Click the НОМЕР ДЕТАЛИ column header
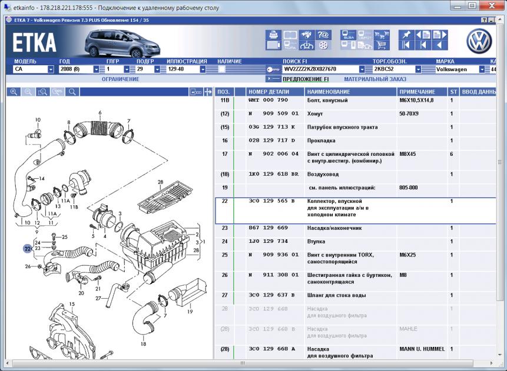The height and width of the screenshot is (371, 507). pos(275,92)
